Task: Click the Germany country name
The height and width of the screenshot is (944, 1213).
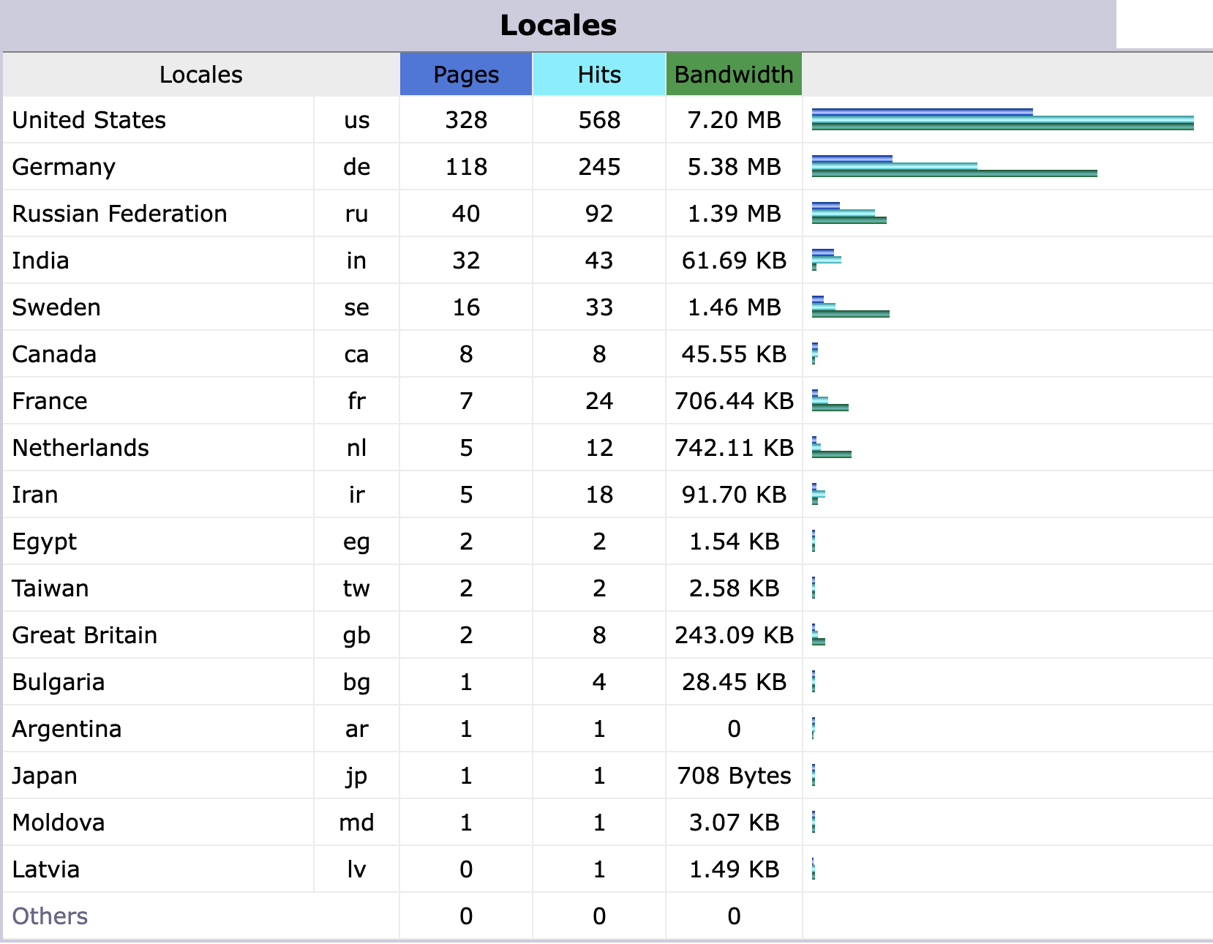Action: point(63,166)
